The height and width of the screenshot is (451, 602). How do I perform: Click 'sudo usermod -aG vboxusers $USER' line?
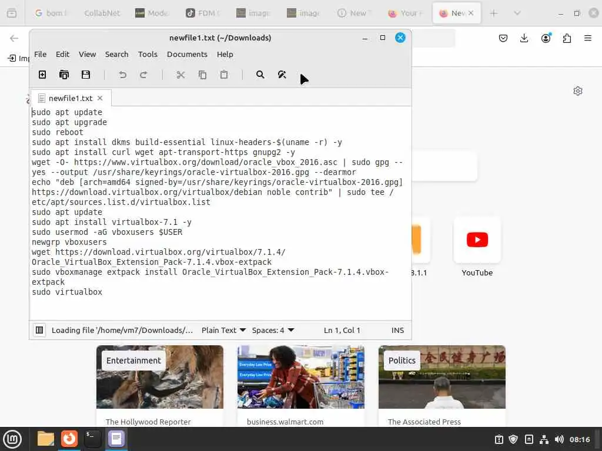click(x=107, y=233)
